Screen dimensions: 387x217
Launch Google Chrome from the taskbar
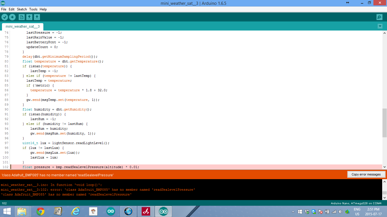pyautogui.click(x=41, y=211)
